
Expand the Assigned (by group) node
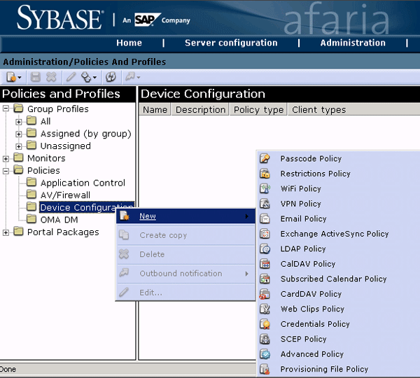tap(18, 134)
